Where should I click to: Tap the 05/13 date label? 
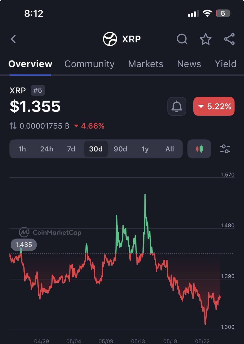click(138, 341)
